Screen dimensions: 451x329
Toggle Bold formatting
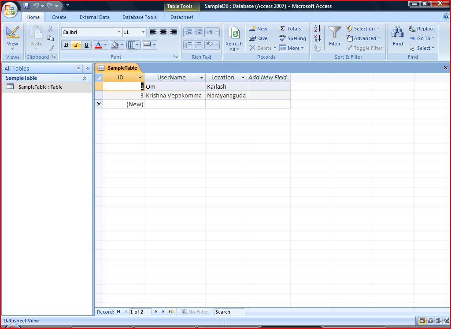pos(66,45)
